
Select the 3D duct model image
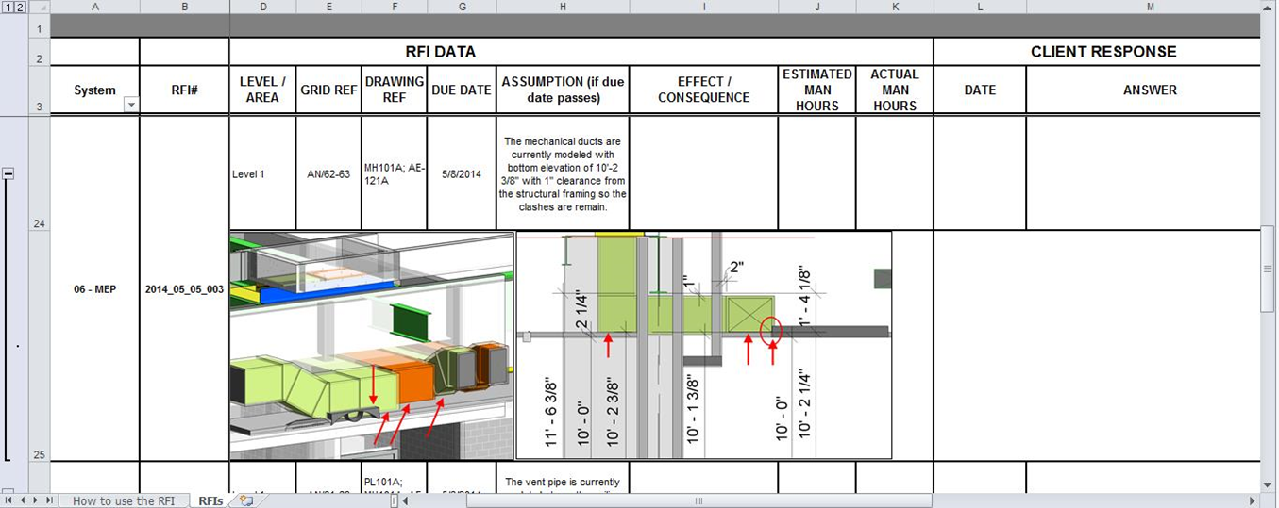pos(372,345)
